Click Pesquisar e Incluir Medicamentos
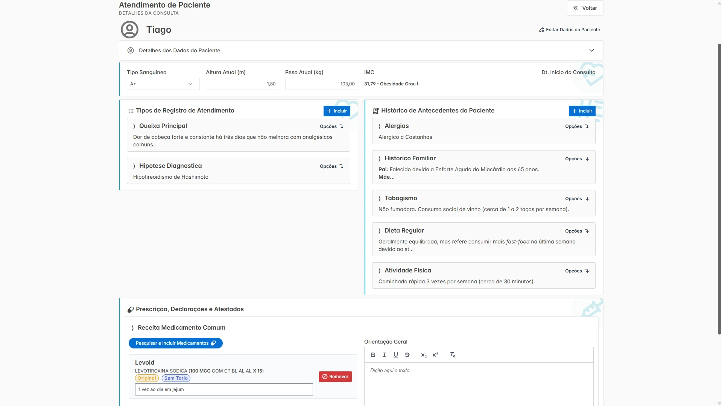This screenshot has width=722, height=406. tap(175, 343)
